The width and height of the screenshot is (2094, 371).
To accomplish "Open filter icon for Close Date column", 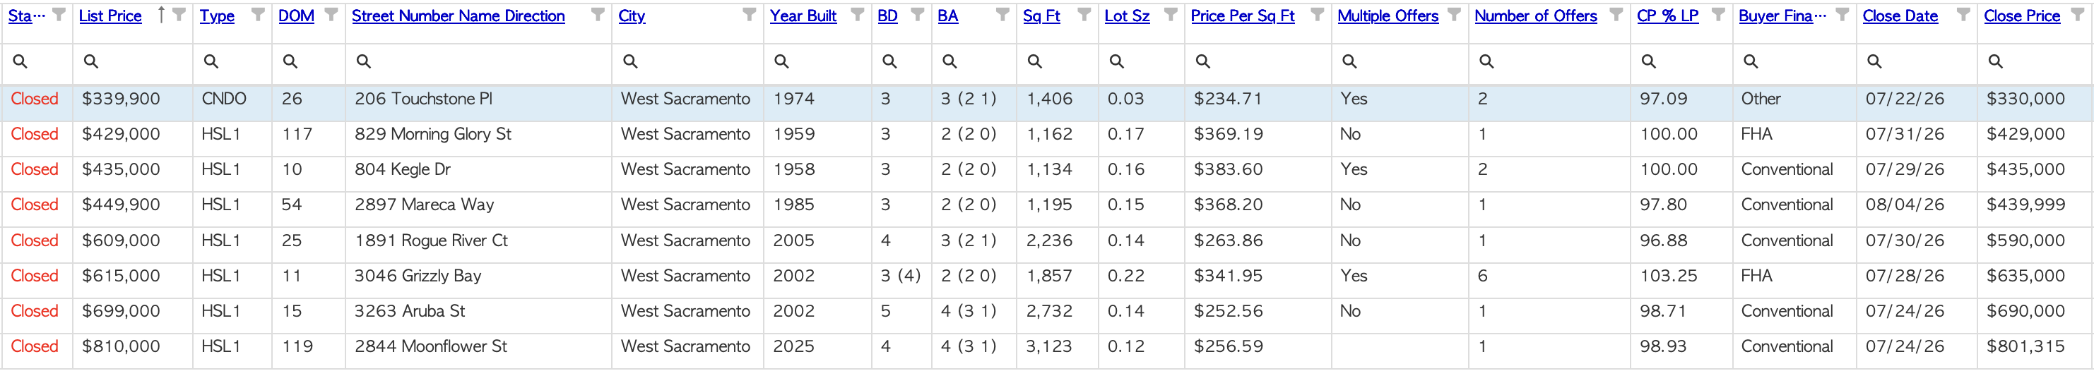I will coord(1963,15).
